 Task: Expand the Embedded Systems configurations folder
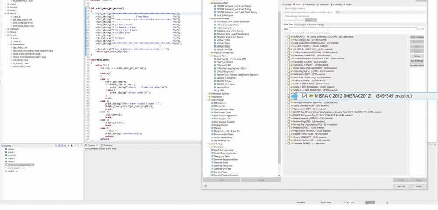[x=207, y=93]
